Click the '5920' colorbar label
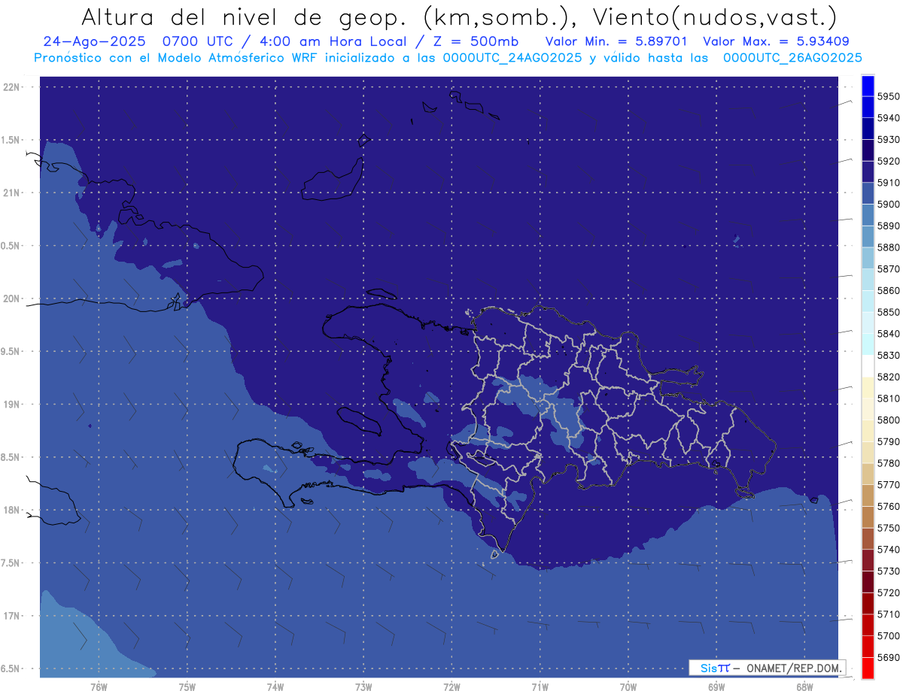 (889, 162)
